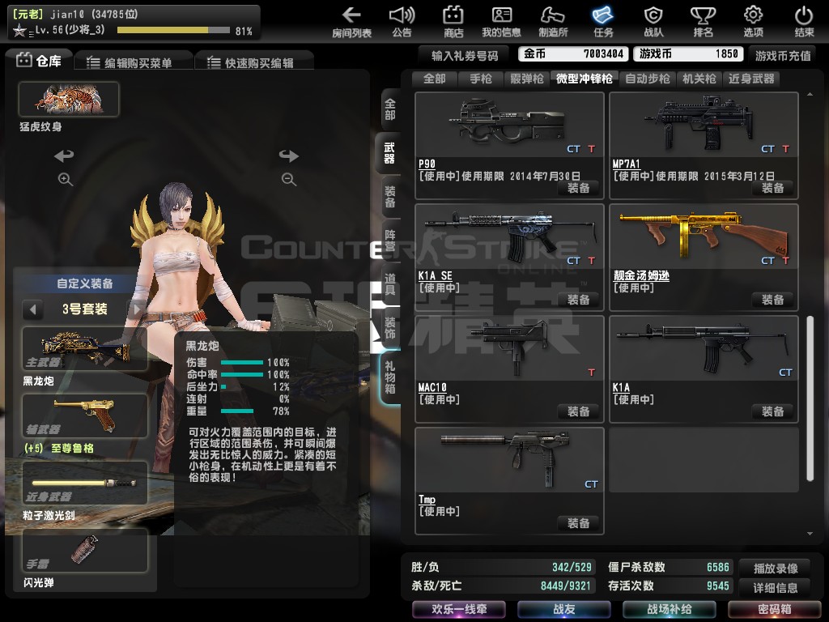Select the vertical 全部 category tab

click(x=390, y=109)
